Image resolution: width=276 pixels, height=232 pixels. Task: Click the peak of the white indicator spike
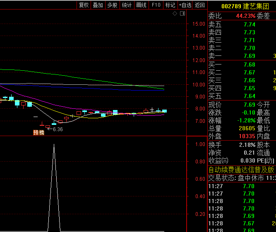(x=54, y=144)
